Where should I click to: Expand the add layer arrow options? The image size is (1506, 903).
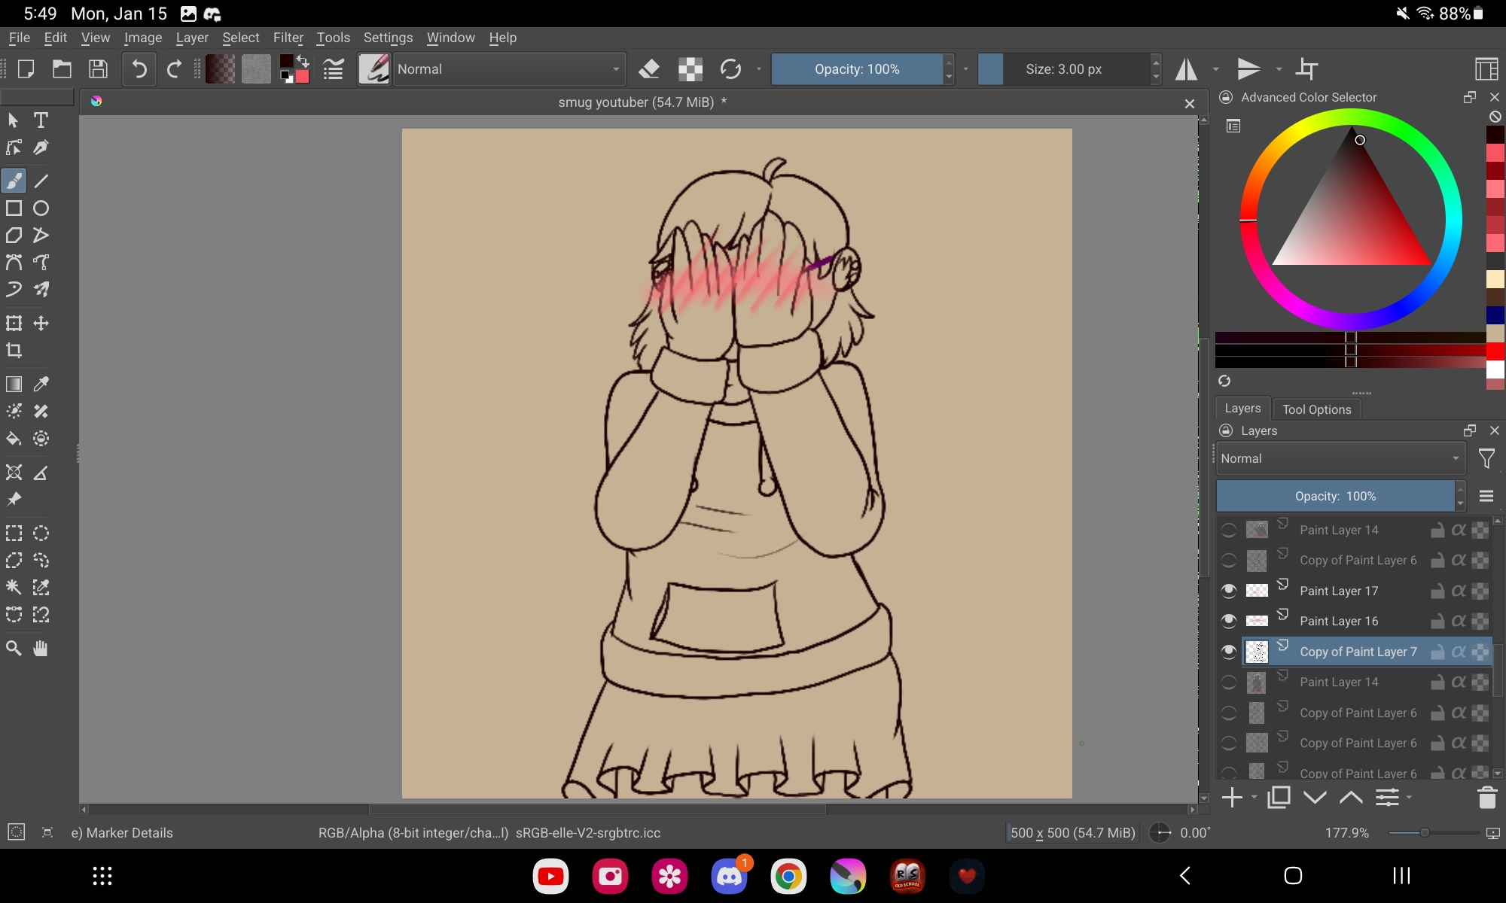[x=1254, y=798]
